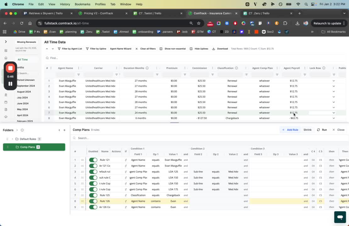Click the Agent Payroll filter funnel
Screen dimensions: 349x226
[305, 75]
